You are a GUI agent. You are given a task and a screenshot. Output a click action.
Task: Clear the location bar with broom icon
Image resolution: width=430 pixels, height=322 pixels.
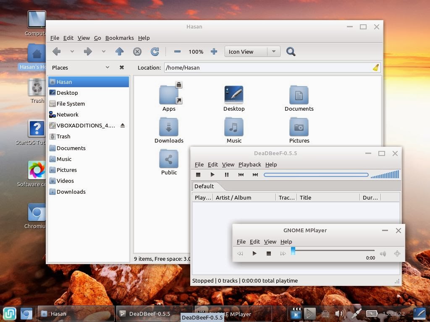pos(376,68)
